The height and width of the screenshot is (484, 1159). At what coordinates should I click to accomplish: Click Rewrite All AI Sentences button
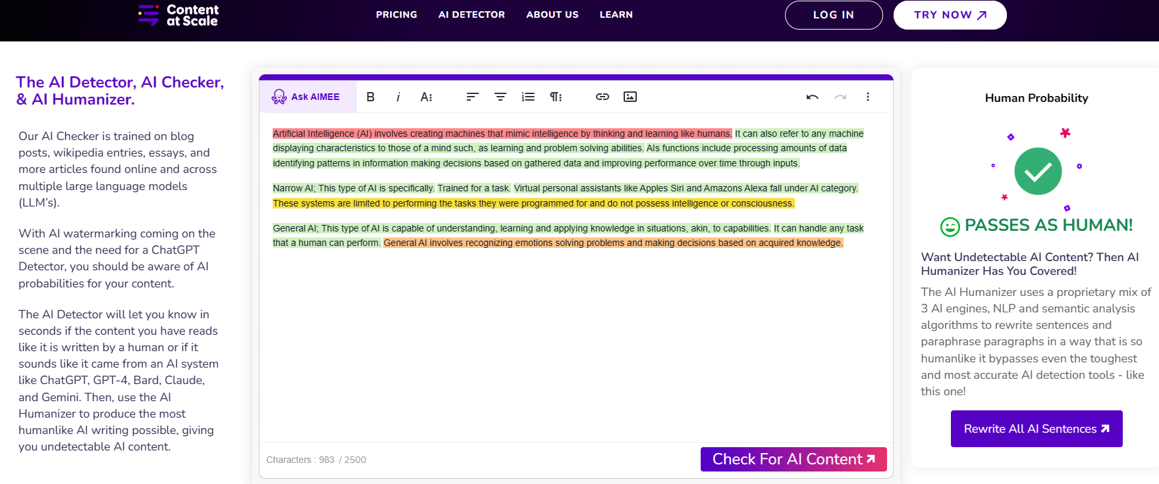pos(1037,429)
